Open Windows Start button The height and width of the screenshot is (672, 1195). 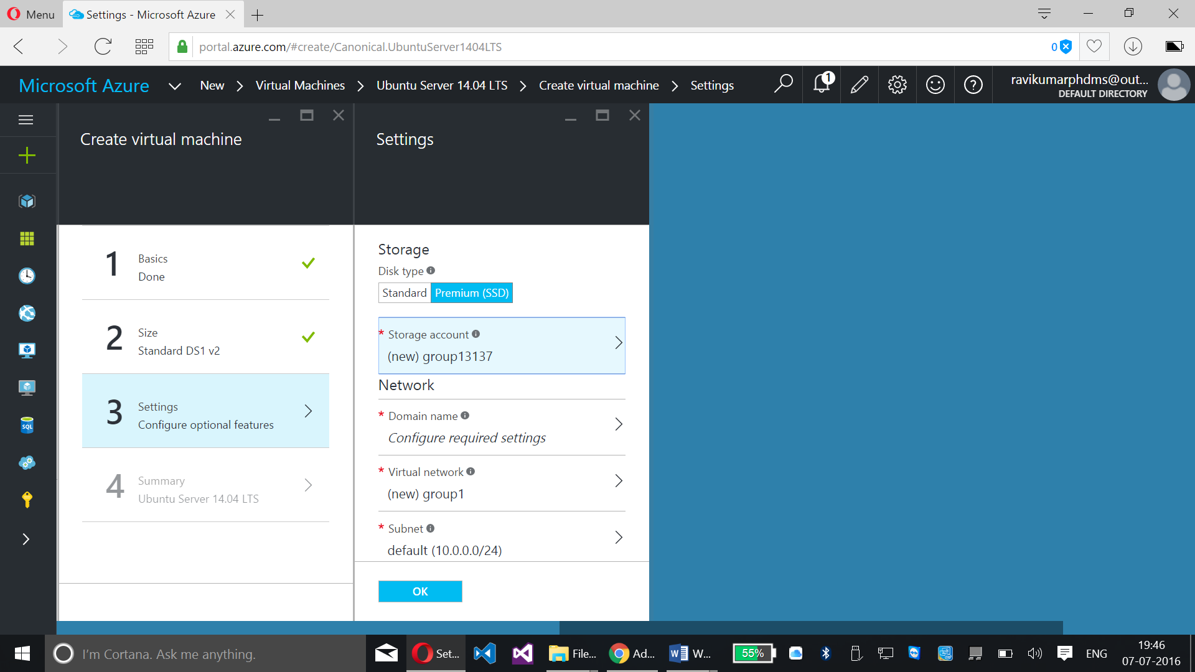pos(22,654)
